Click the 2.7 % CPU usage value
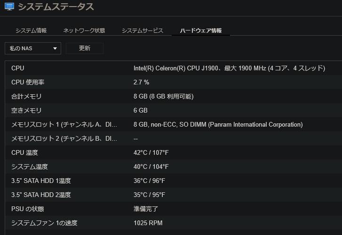Viewport: 342px width, 235px height. 141,82
